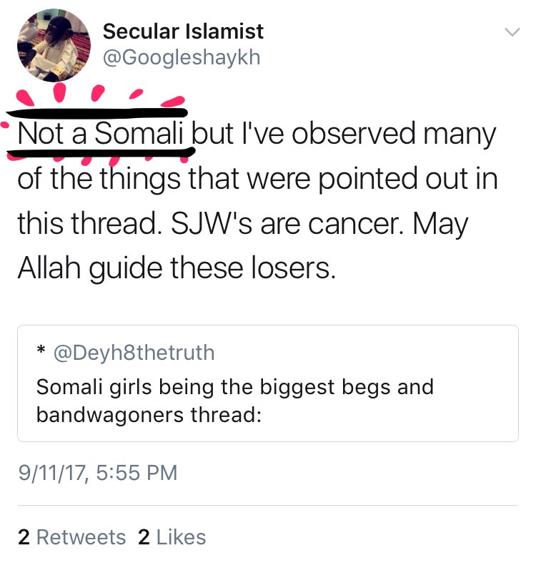Click "bandwagoners thread:" in quoted tweet
The height and width of the screenshot is (568, 536).
(x=149, y=415)
